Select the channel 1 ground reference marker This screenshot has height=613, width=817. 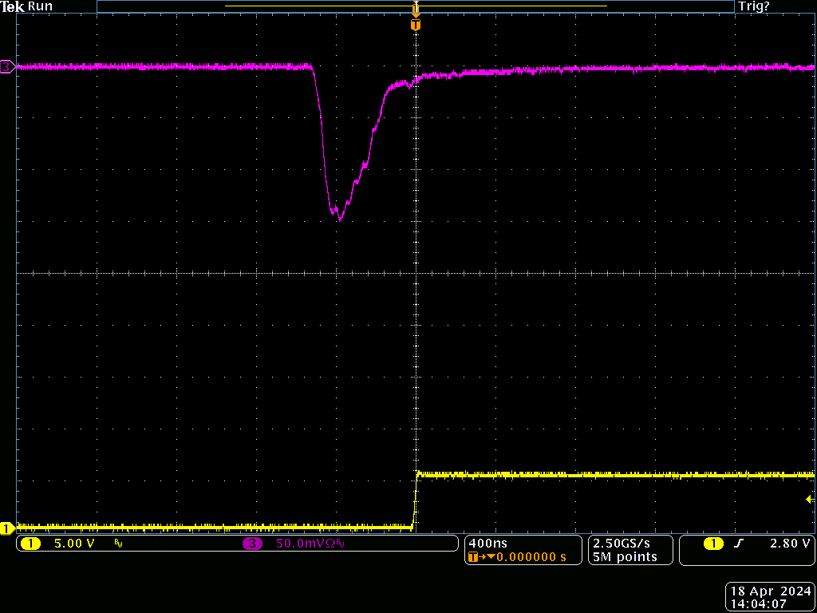(7, 528)
